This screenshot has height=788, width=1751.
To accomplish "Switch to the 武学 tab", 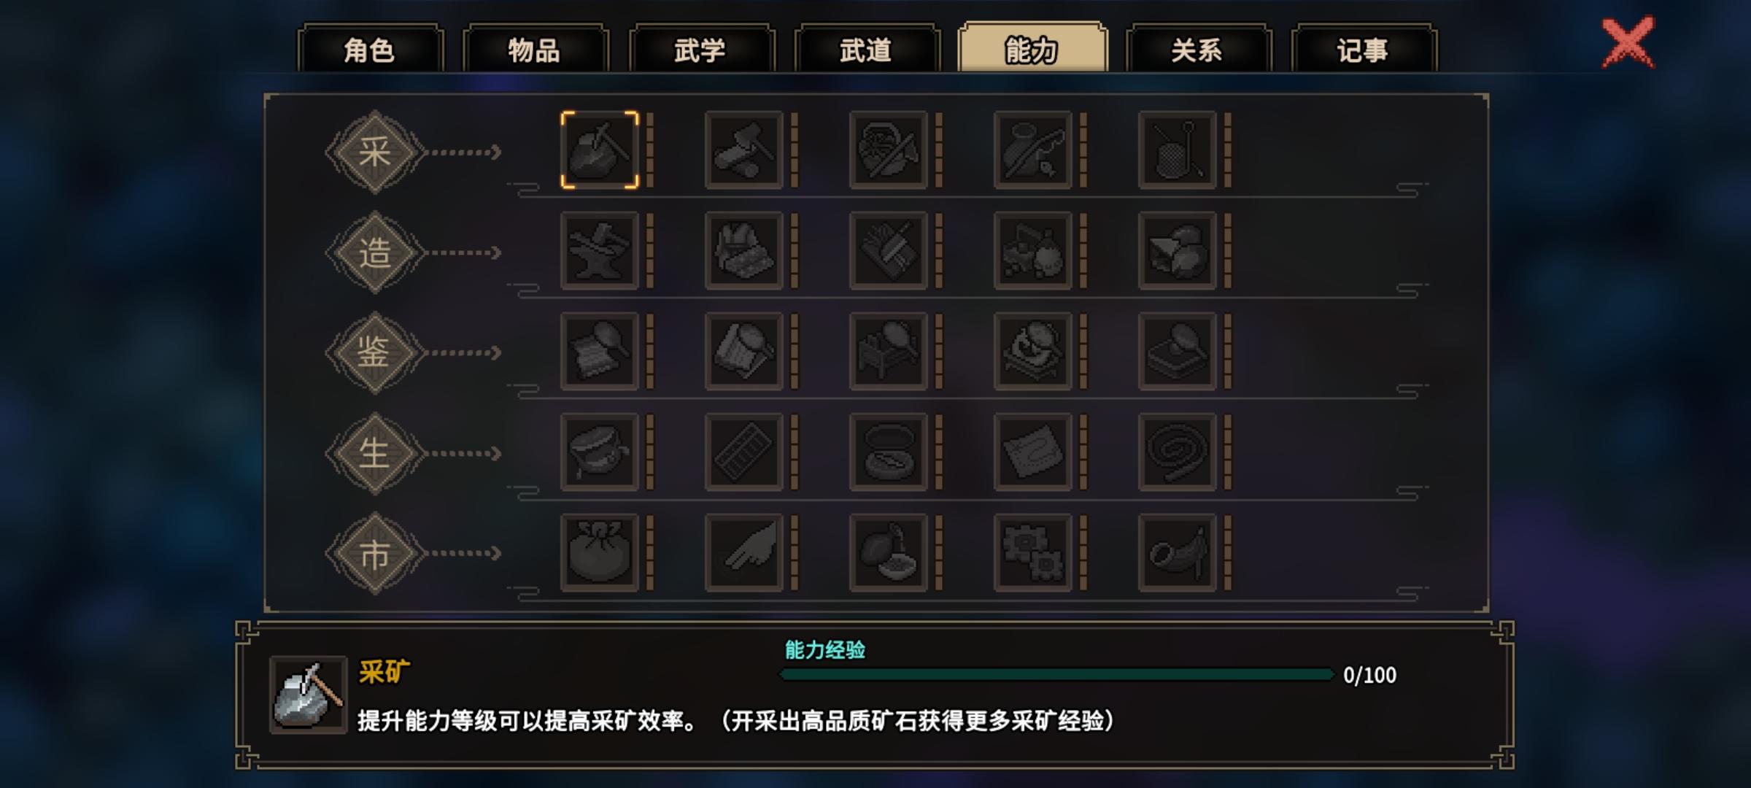I will coord(701,49).
